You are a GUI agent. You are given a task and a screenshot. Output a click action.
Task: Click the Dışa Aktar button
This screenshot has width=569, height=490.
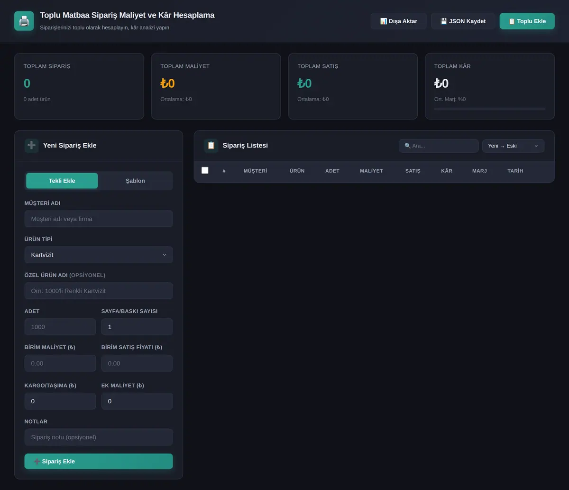tap(399, 21)
